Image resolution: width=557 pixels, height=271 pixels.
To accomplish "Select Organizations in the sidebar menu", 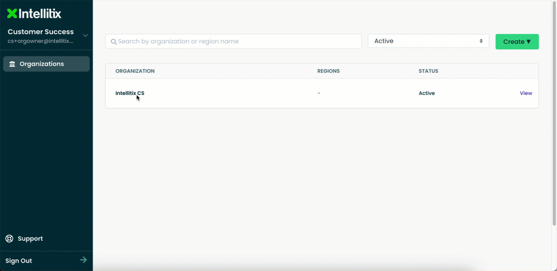I will click(x=42, y=64).
